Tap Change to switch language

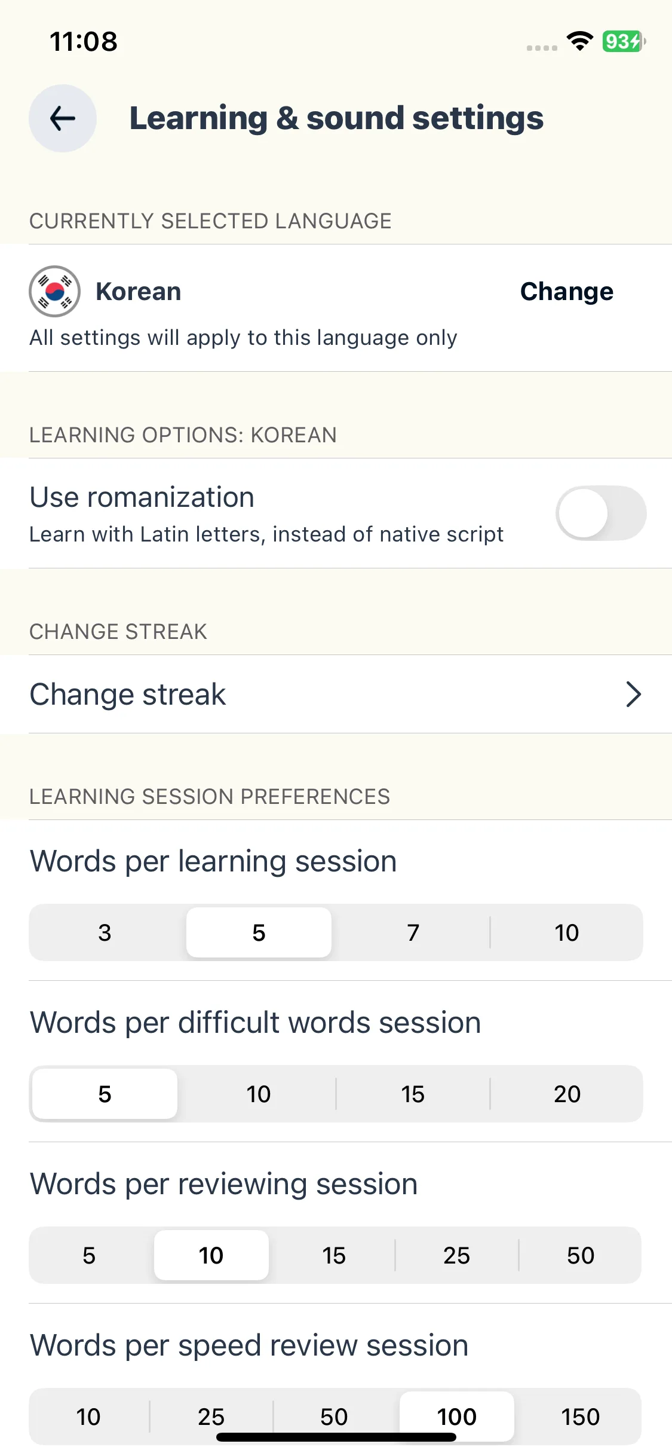[x=566, y=292]
